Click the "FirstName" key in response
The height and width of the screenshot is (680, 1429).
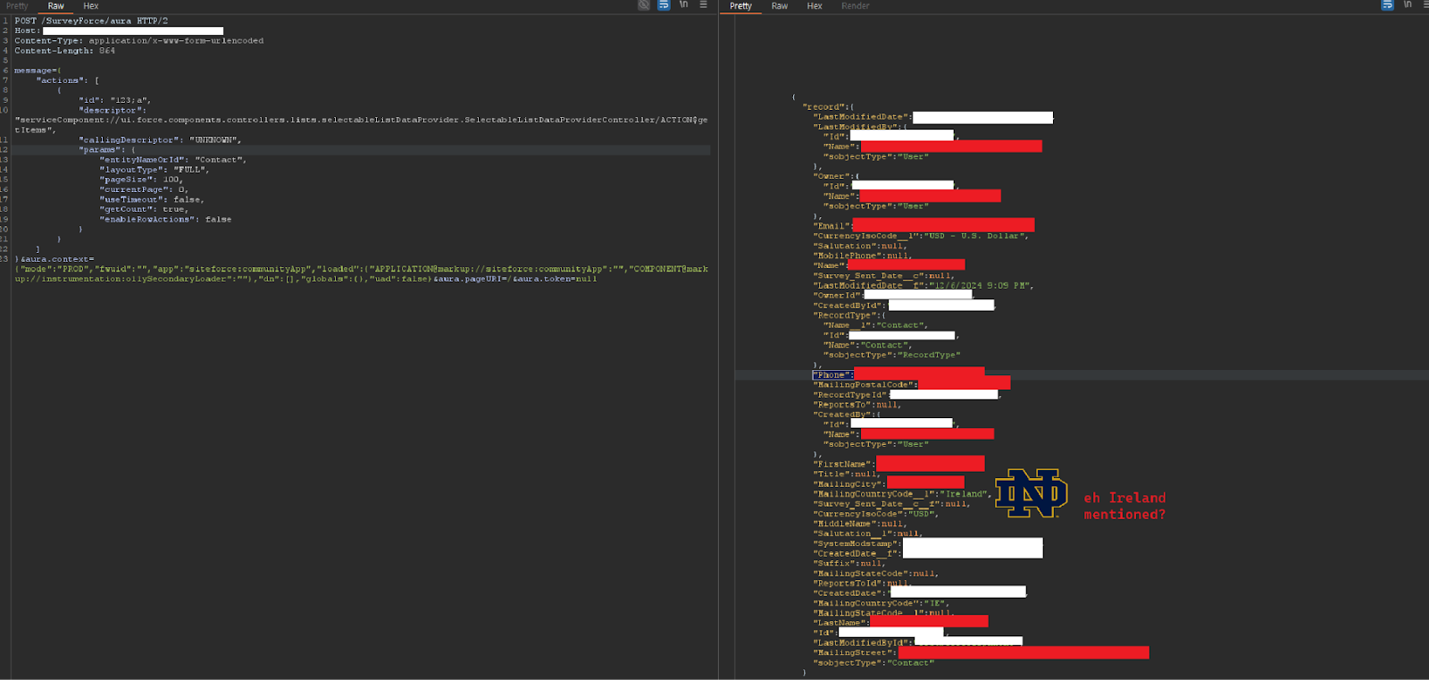[842, 465]
